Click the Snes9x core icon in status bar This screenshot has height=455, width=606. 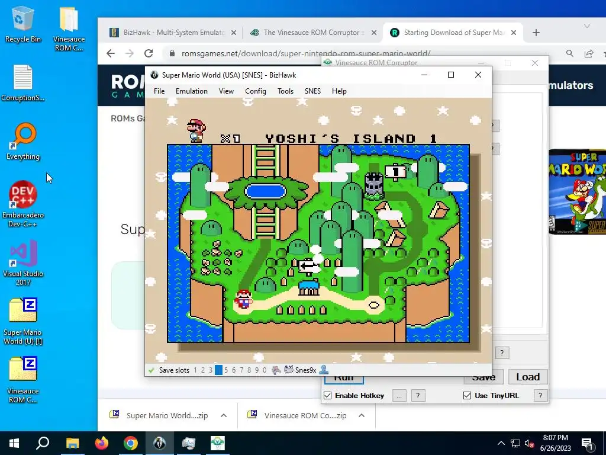(x=289, y=370)
